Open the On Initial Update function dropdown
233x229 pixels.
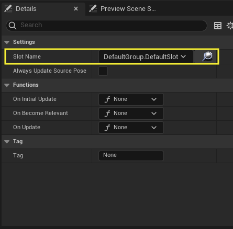point(131,99)
